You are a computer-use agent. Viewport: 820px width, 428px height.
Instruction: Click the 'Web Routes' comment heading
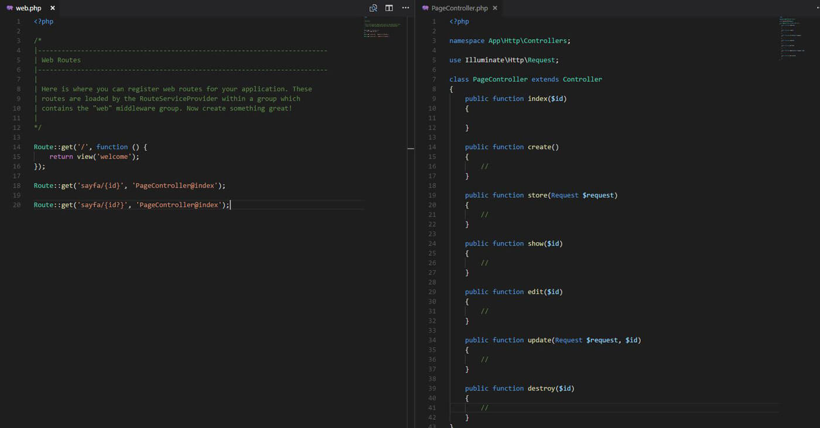tap(61, 60)
